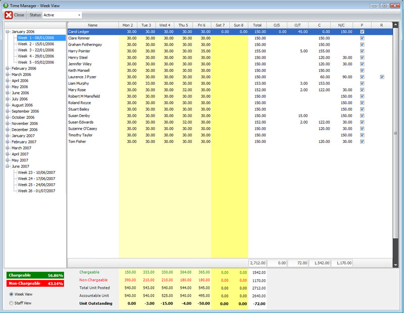Image resolution: width=404 pixels, height=313 pixels.
Task: Select the Susan Edwards row
Action: click(x=230, y=122)
